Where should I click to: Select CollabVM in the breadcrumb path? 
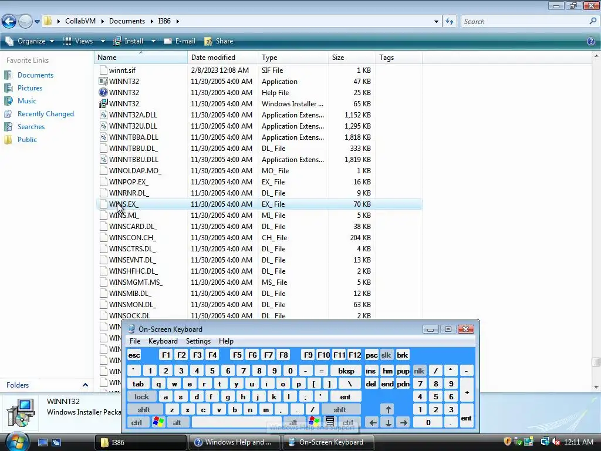point(80,21)
